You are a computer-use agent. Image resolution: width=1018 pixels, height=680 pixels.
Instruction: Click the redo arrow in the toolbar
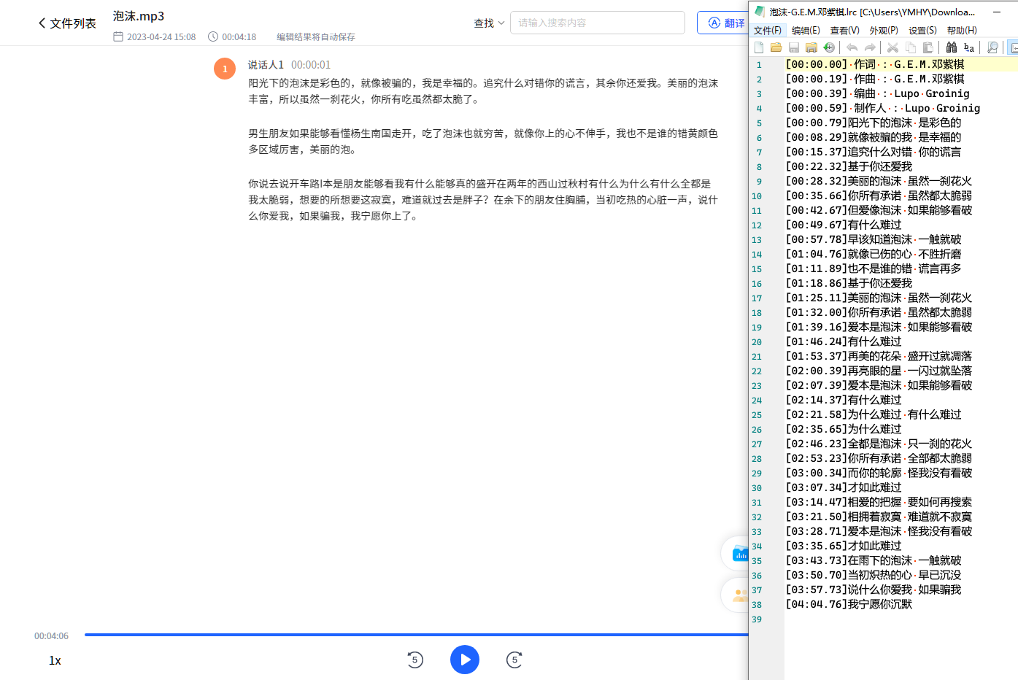(x=870, y=47)
